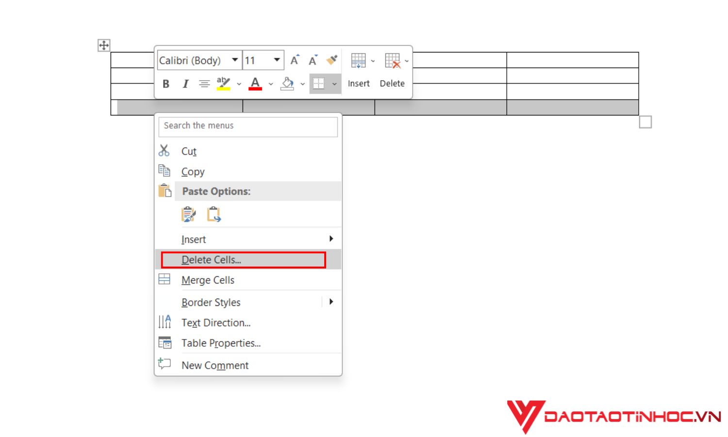
Task: Click the Insert label in mini toolbar
Action: [359, 84]
